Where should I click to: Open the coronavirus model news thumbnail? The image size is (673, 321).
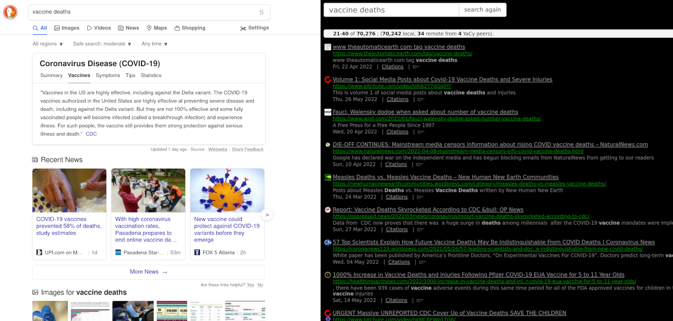227,190
